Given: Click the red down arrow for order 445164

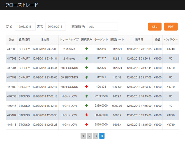Looking at the screenshot, I should (x=87, y=115).
